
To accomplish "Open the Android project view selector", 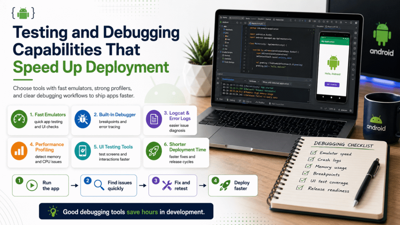I will [225, 22].
